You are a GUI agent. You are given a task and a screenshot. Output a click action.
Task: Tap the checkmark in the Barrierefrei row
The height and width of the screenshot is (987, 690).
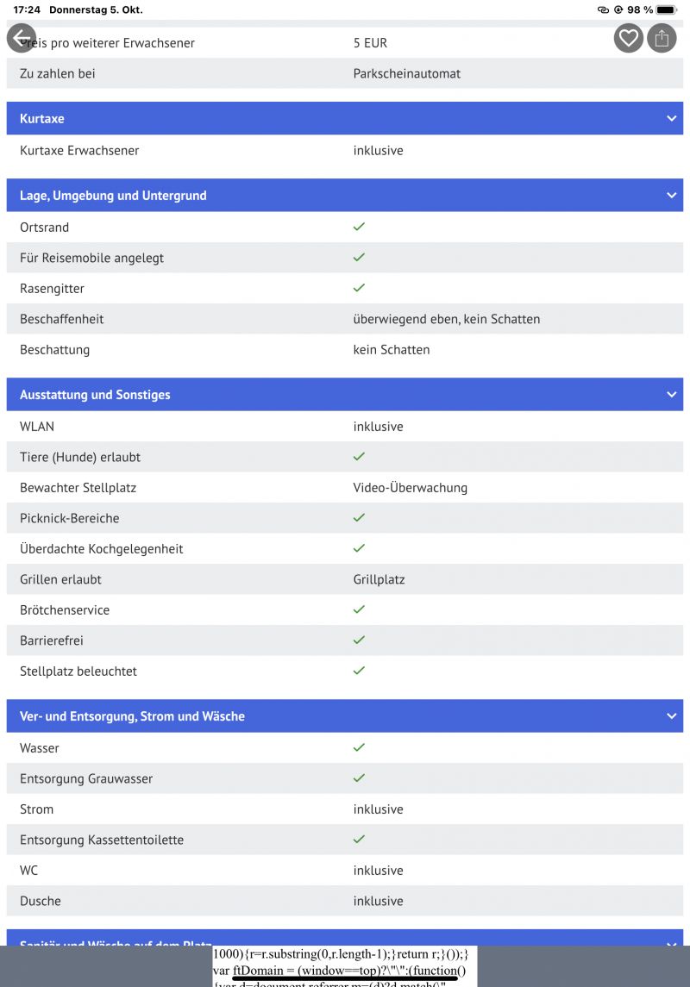pyautogui.click(x=359, y=640)
